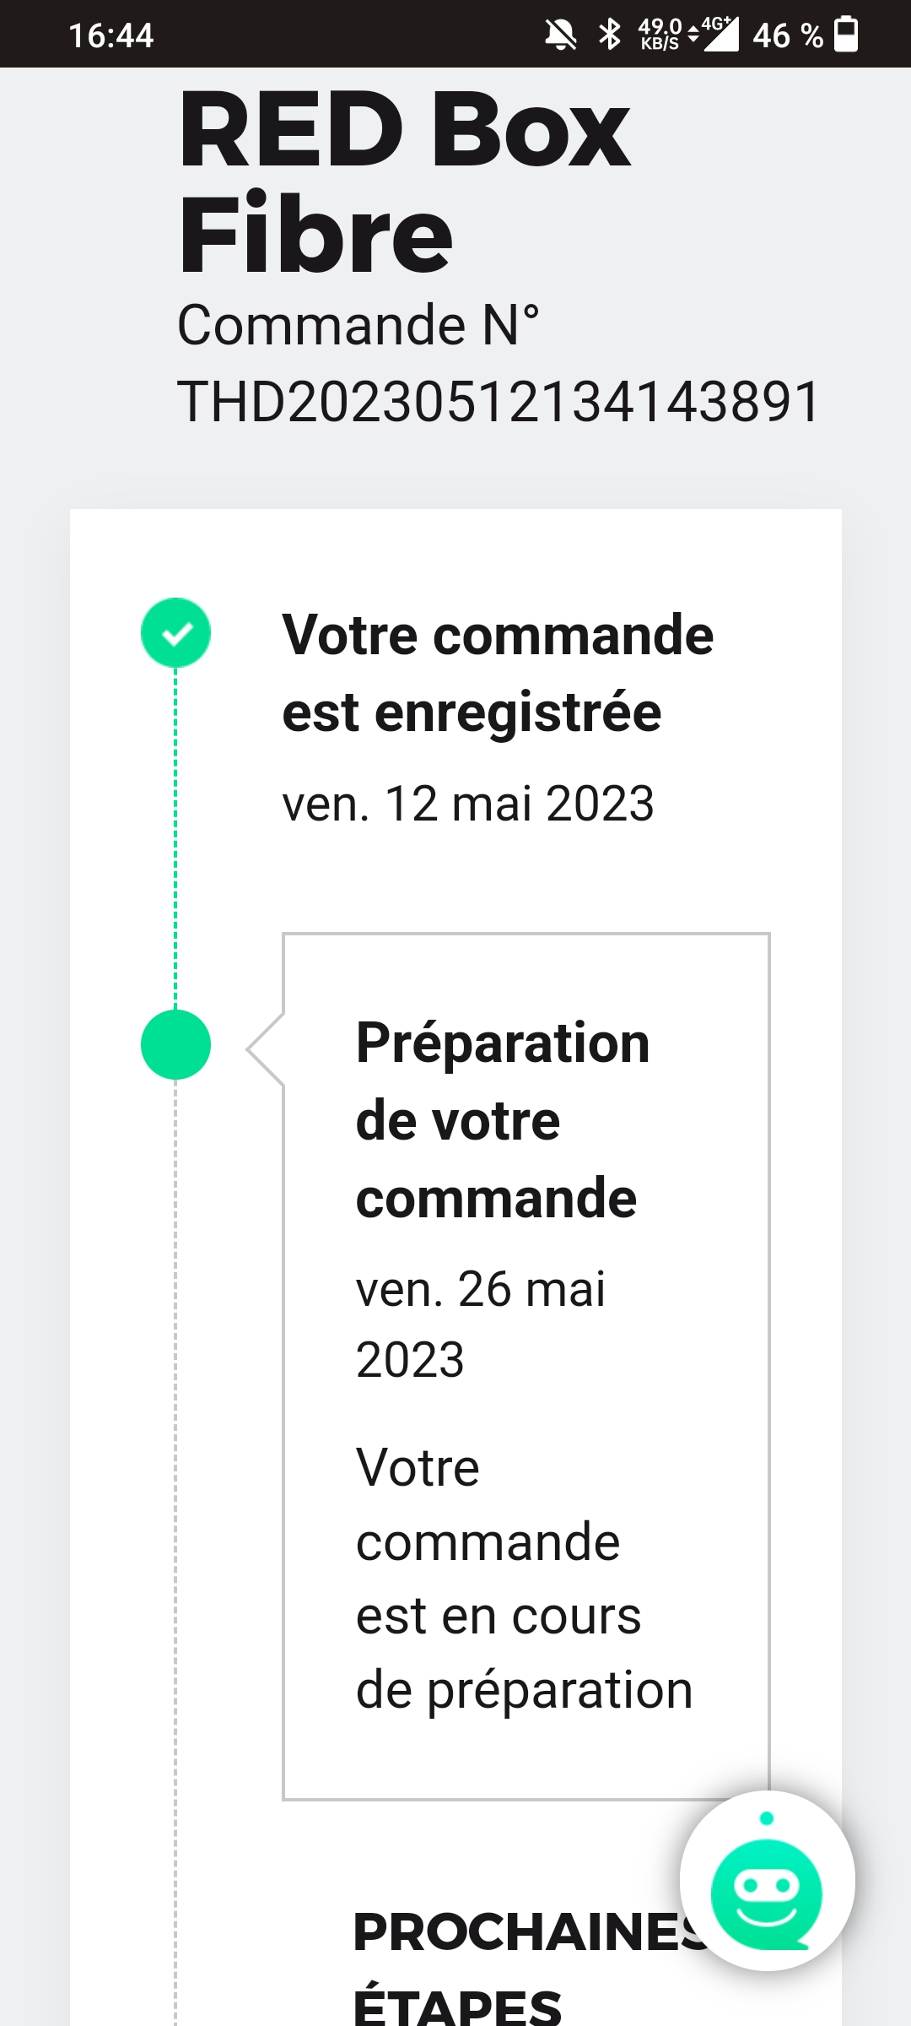
Task: Open the chatbot assistant bubble
Action: coord(767,1881)
